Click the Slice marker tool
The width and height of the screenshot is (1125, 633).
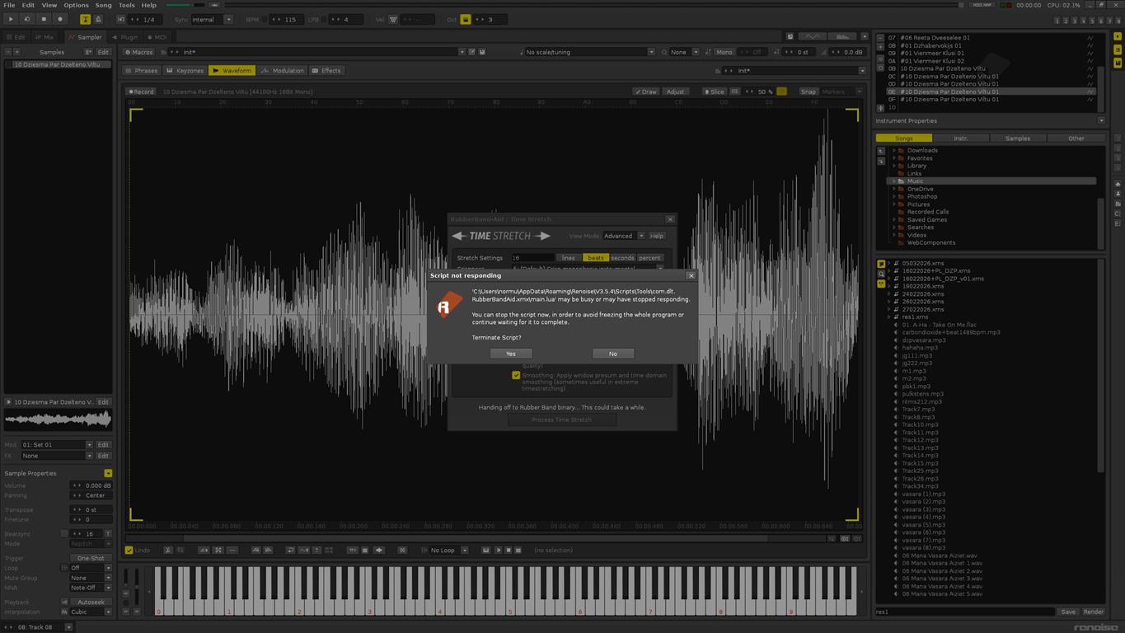click(715, 91)
